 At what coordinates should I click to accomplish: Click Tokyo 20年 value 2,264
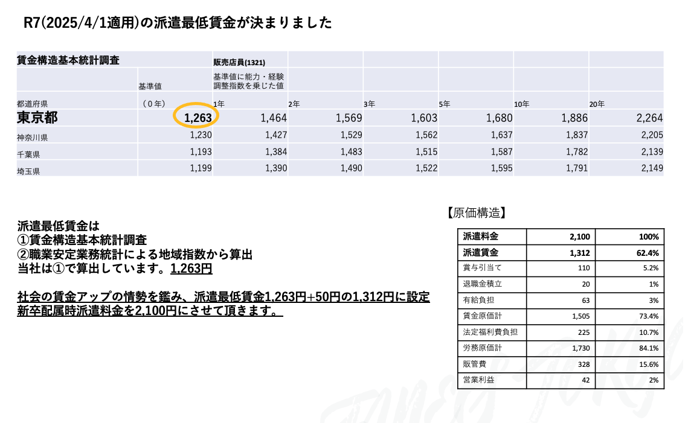649,118
